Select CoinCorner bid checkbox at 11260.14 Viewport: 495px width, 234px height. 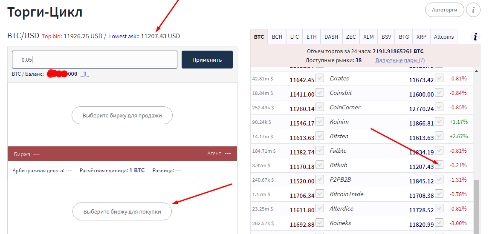pos(320,107)
